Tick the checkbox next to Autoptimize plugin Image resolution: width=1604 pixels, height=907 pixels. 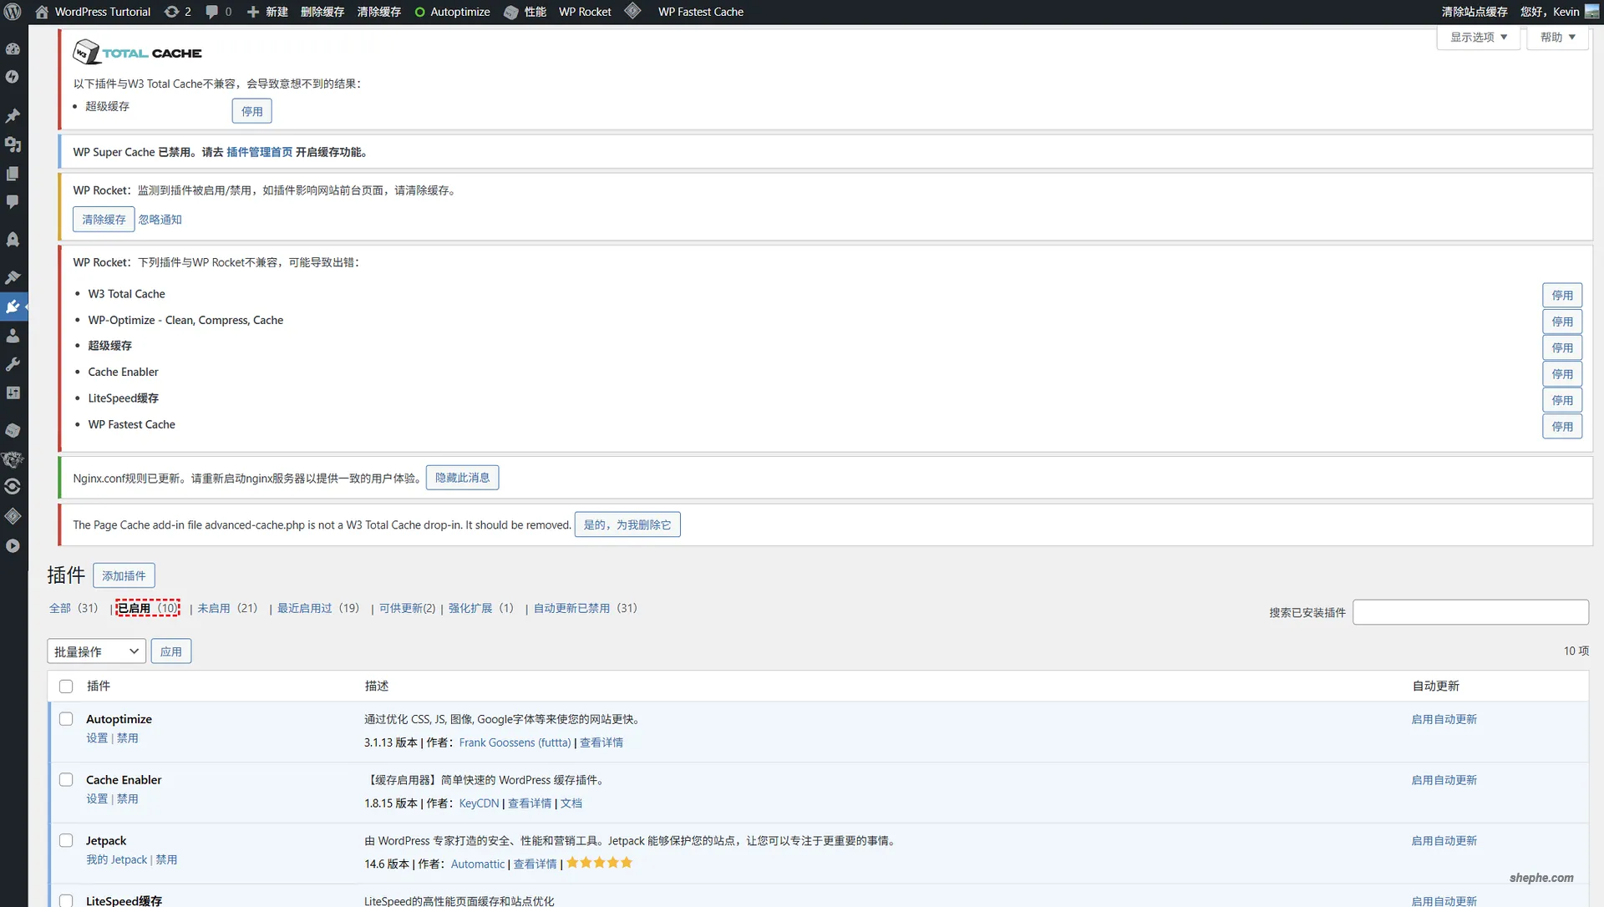click(x=66, y=719)
